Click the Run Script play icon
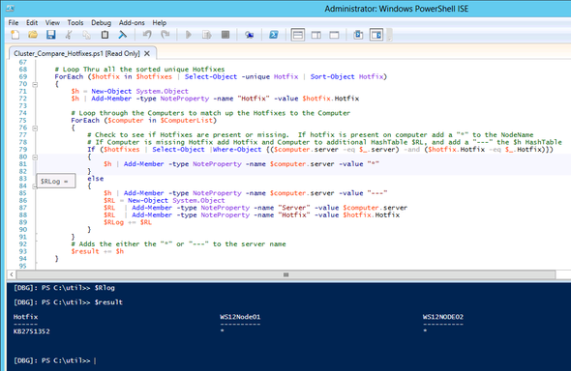 [x=189, y=35]
